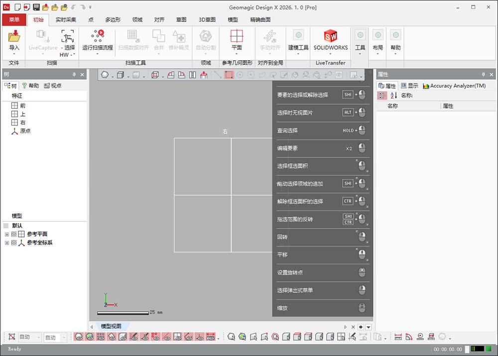Click the mesh display mode icon
This screenshot has height=356, width=498.
point(105,75)
